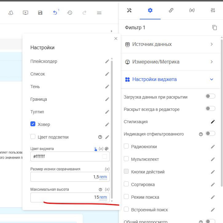
Task: Enable the Мультиселект checkbox
Action: (x=126, y=159)
